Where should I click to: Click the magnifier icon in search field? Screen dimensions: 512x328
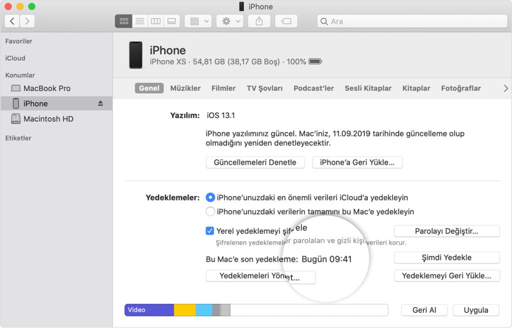click(324, 21)
